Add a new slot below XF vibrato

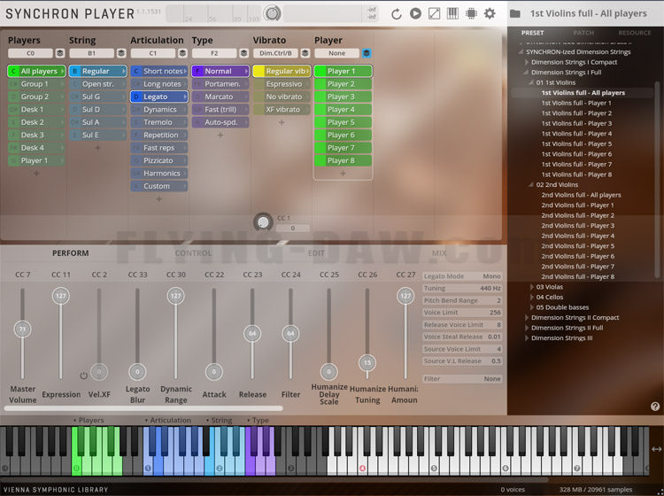click(x=282, y=122)
